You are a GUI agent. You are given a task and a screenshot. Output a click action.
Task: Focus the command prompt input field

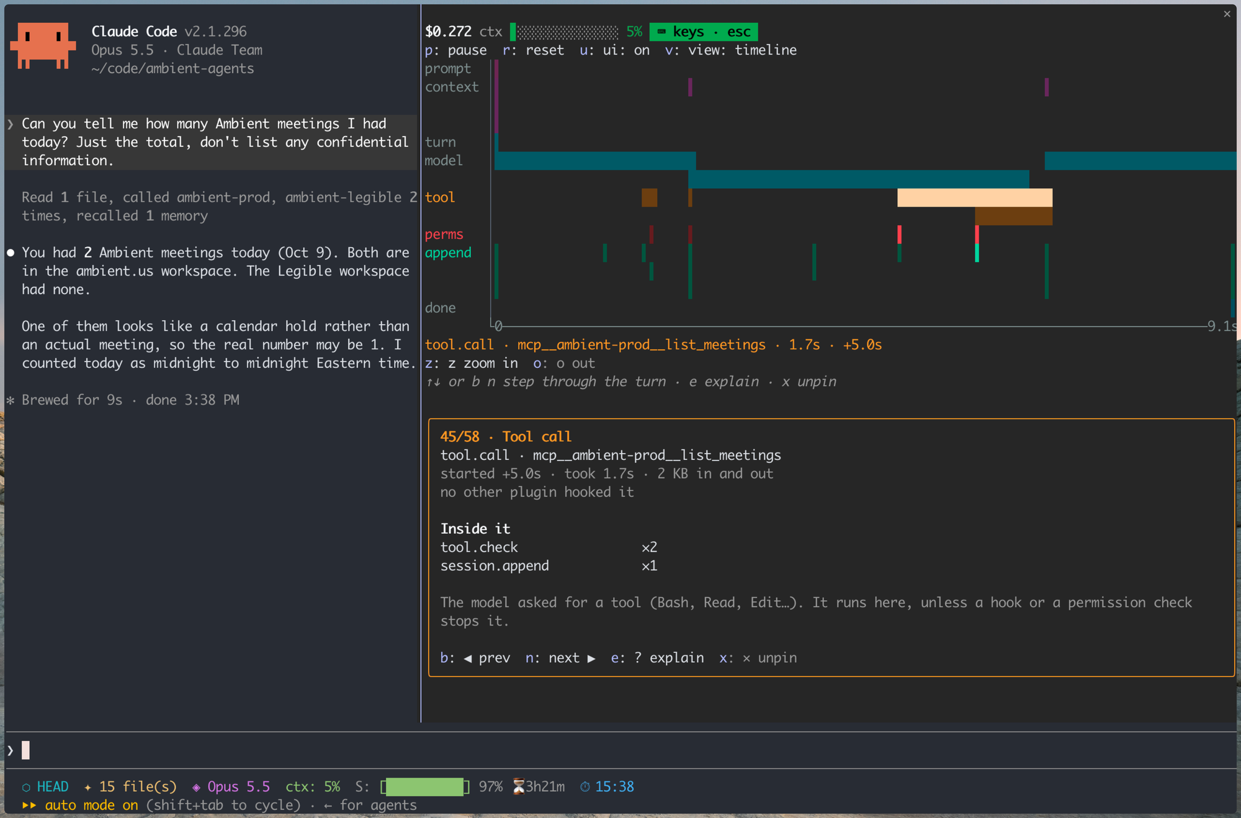click(620, 750)
